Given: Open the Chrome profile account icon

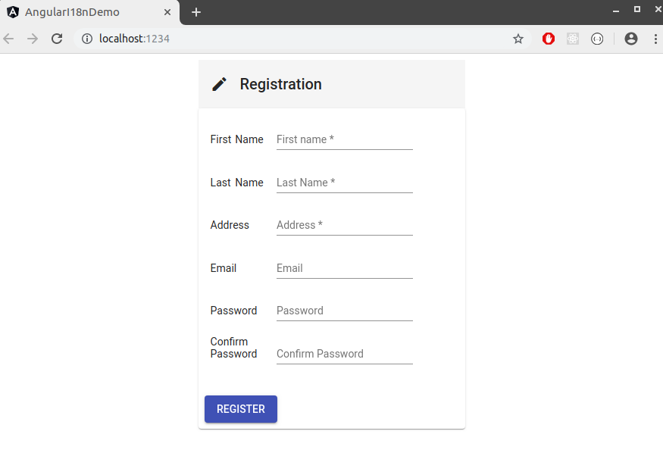Looking at the screenshot, I should pos(631,39).
